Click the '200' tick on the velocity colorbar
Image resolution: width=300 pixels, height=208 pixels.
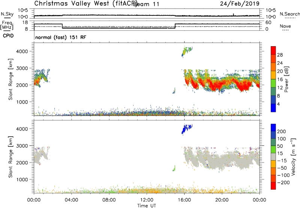tap(282, 131)
